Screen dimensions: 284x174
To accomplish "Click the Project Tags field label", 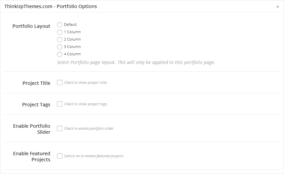I will pyautogui.click(x=36, y=105).
